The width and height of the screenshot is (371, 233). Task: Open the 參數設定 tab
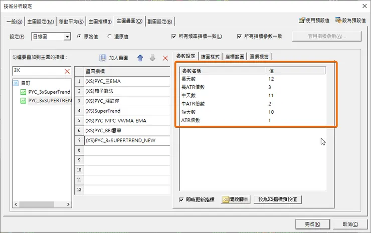pyautogui.click(x=185, y=56)
